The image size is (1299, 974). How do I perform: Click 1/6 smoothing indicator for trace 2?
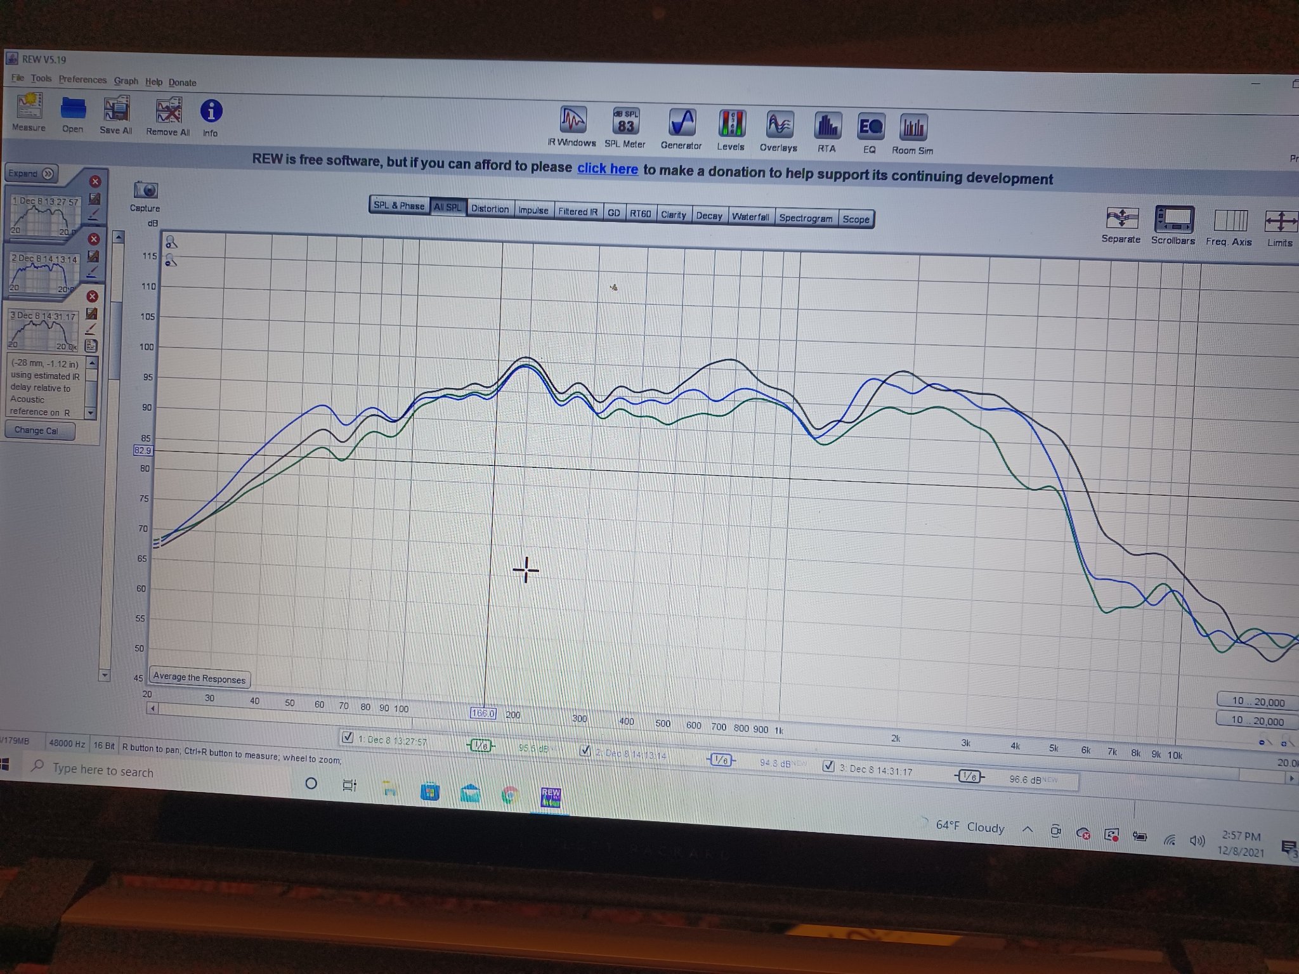coord(721,760)
